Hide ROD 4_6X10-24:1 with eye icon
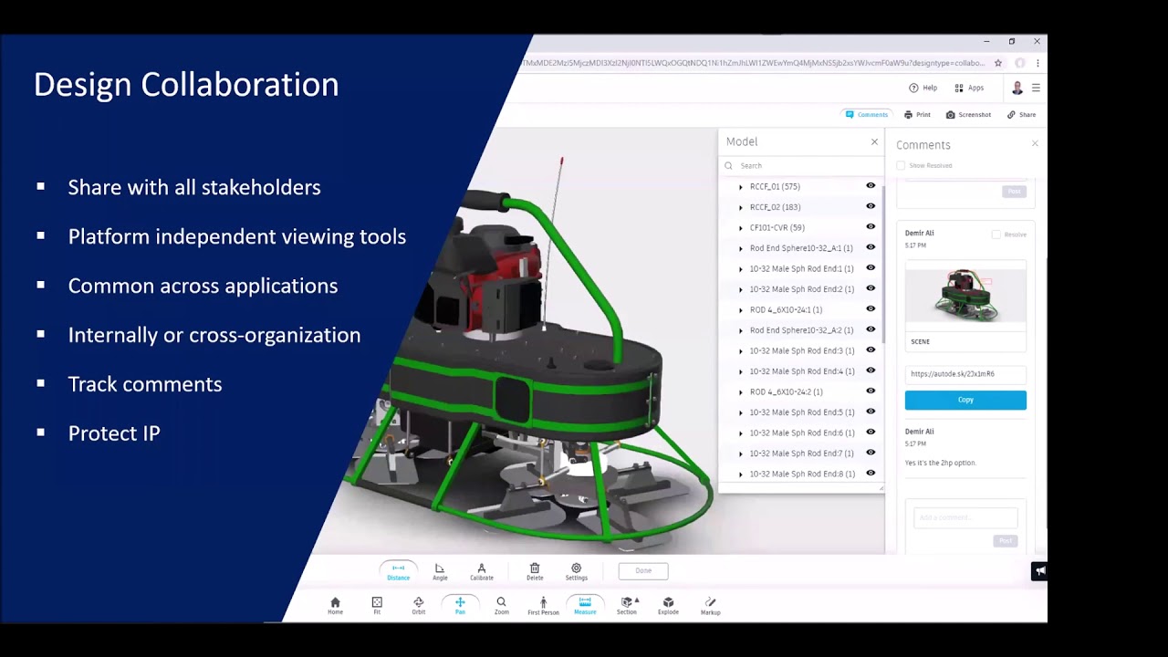The width and height of the screenshot is (1168, 657). (x=871, y=309)
